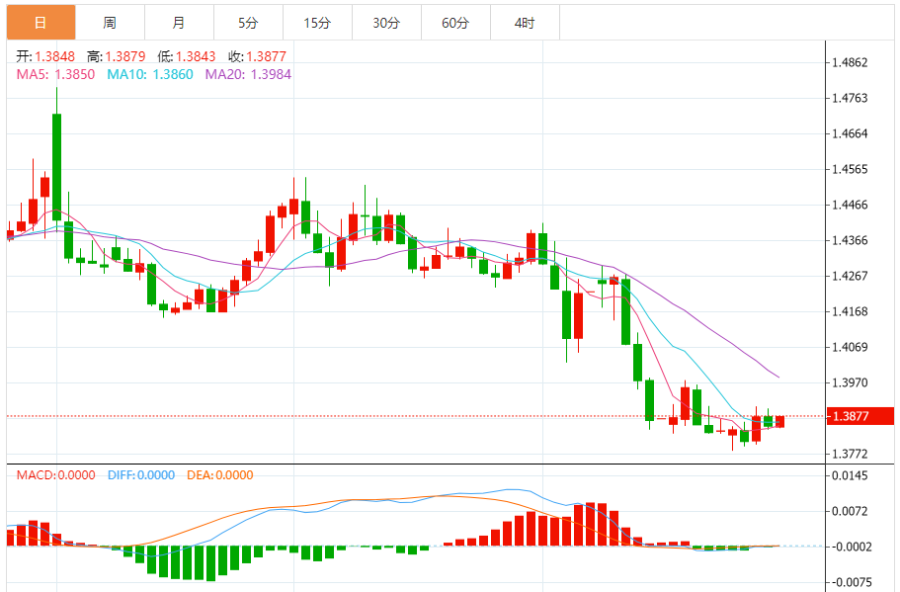Click the 1.4069 price axis label

coord(850,347)
